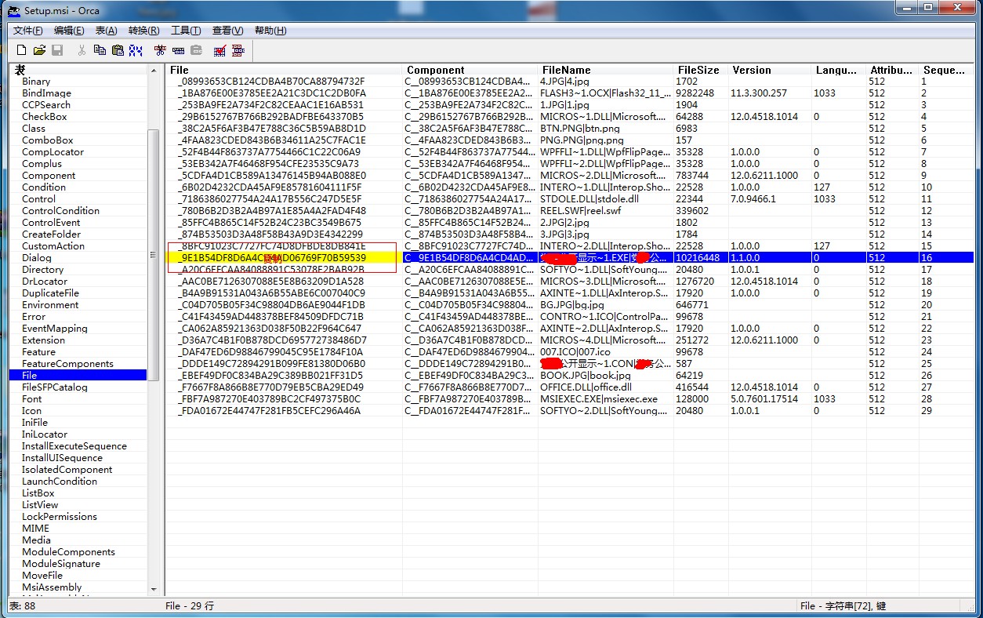This screenshot has width=983, height=618.
Task: Open the 编辑(E) menu
Action: pos(69,31)
